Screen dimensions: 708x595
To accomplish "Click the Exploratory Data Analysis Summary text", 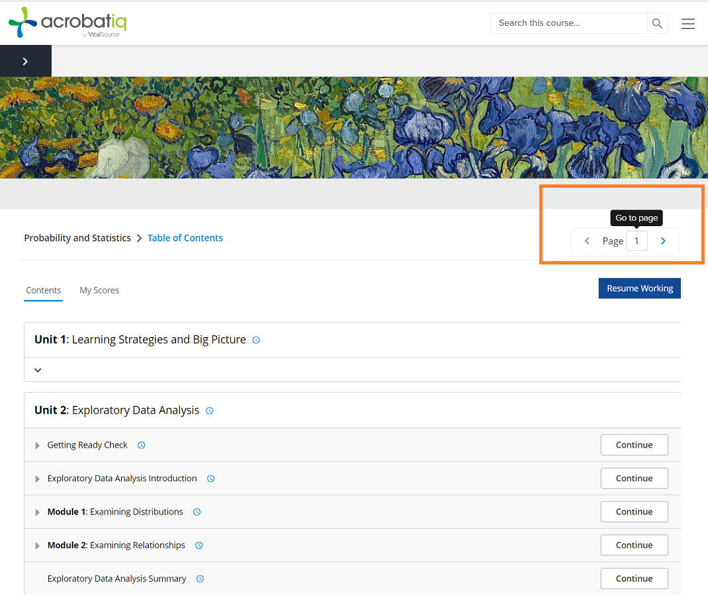I will pos(116,578).
